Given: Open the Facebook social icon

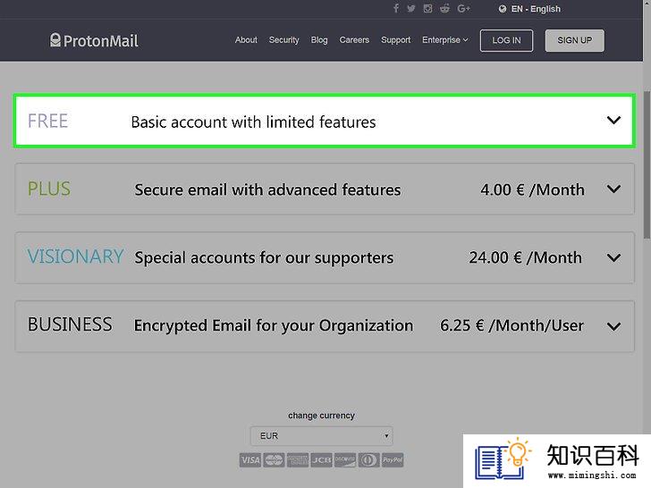Looking at the screenshot, I should click(x=395, y=8).
